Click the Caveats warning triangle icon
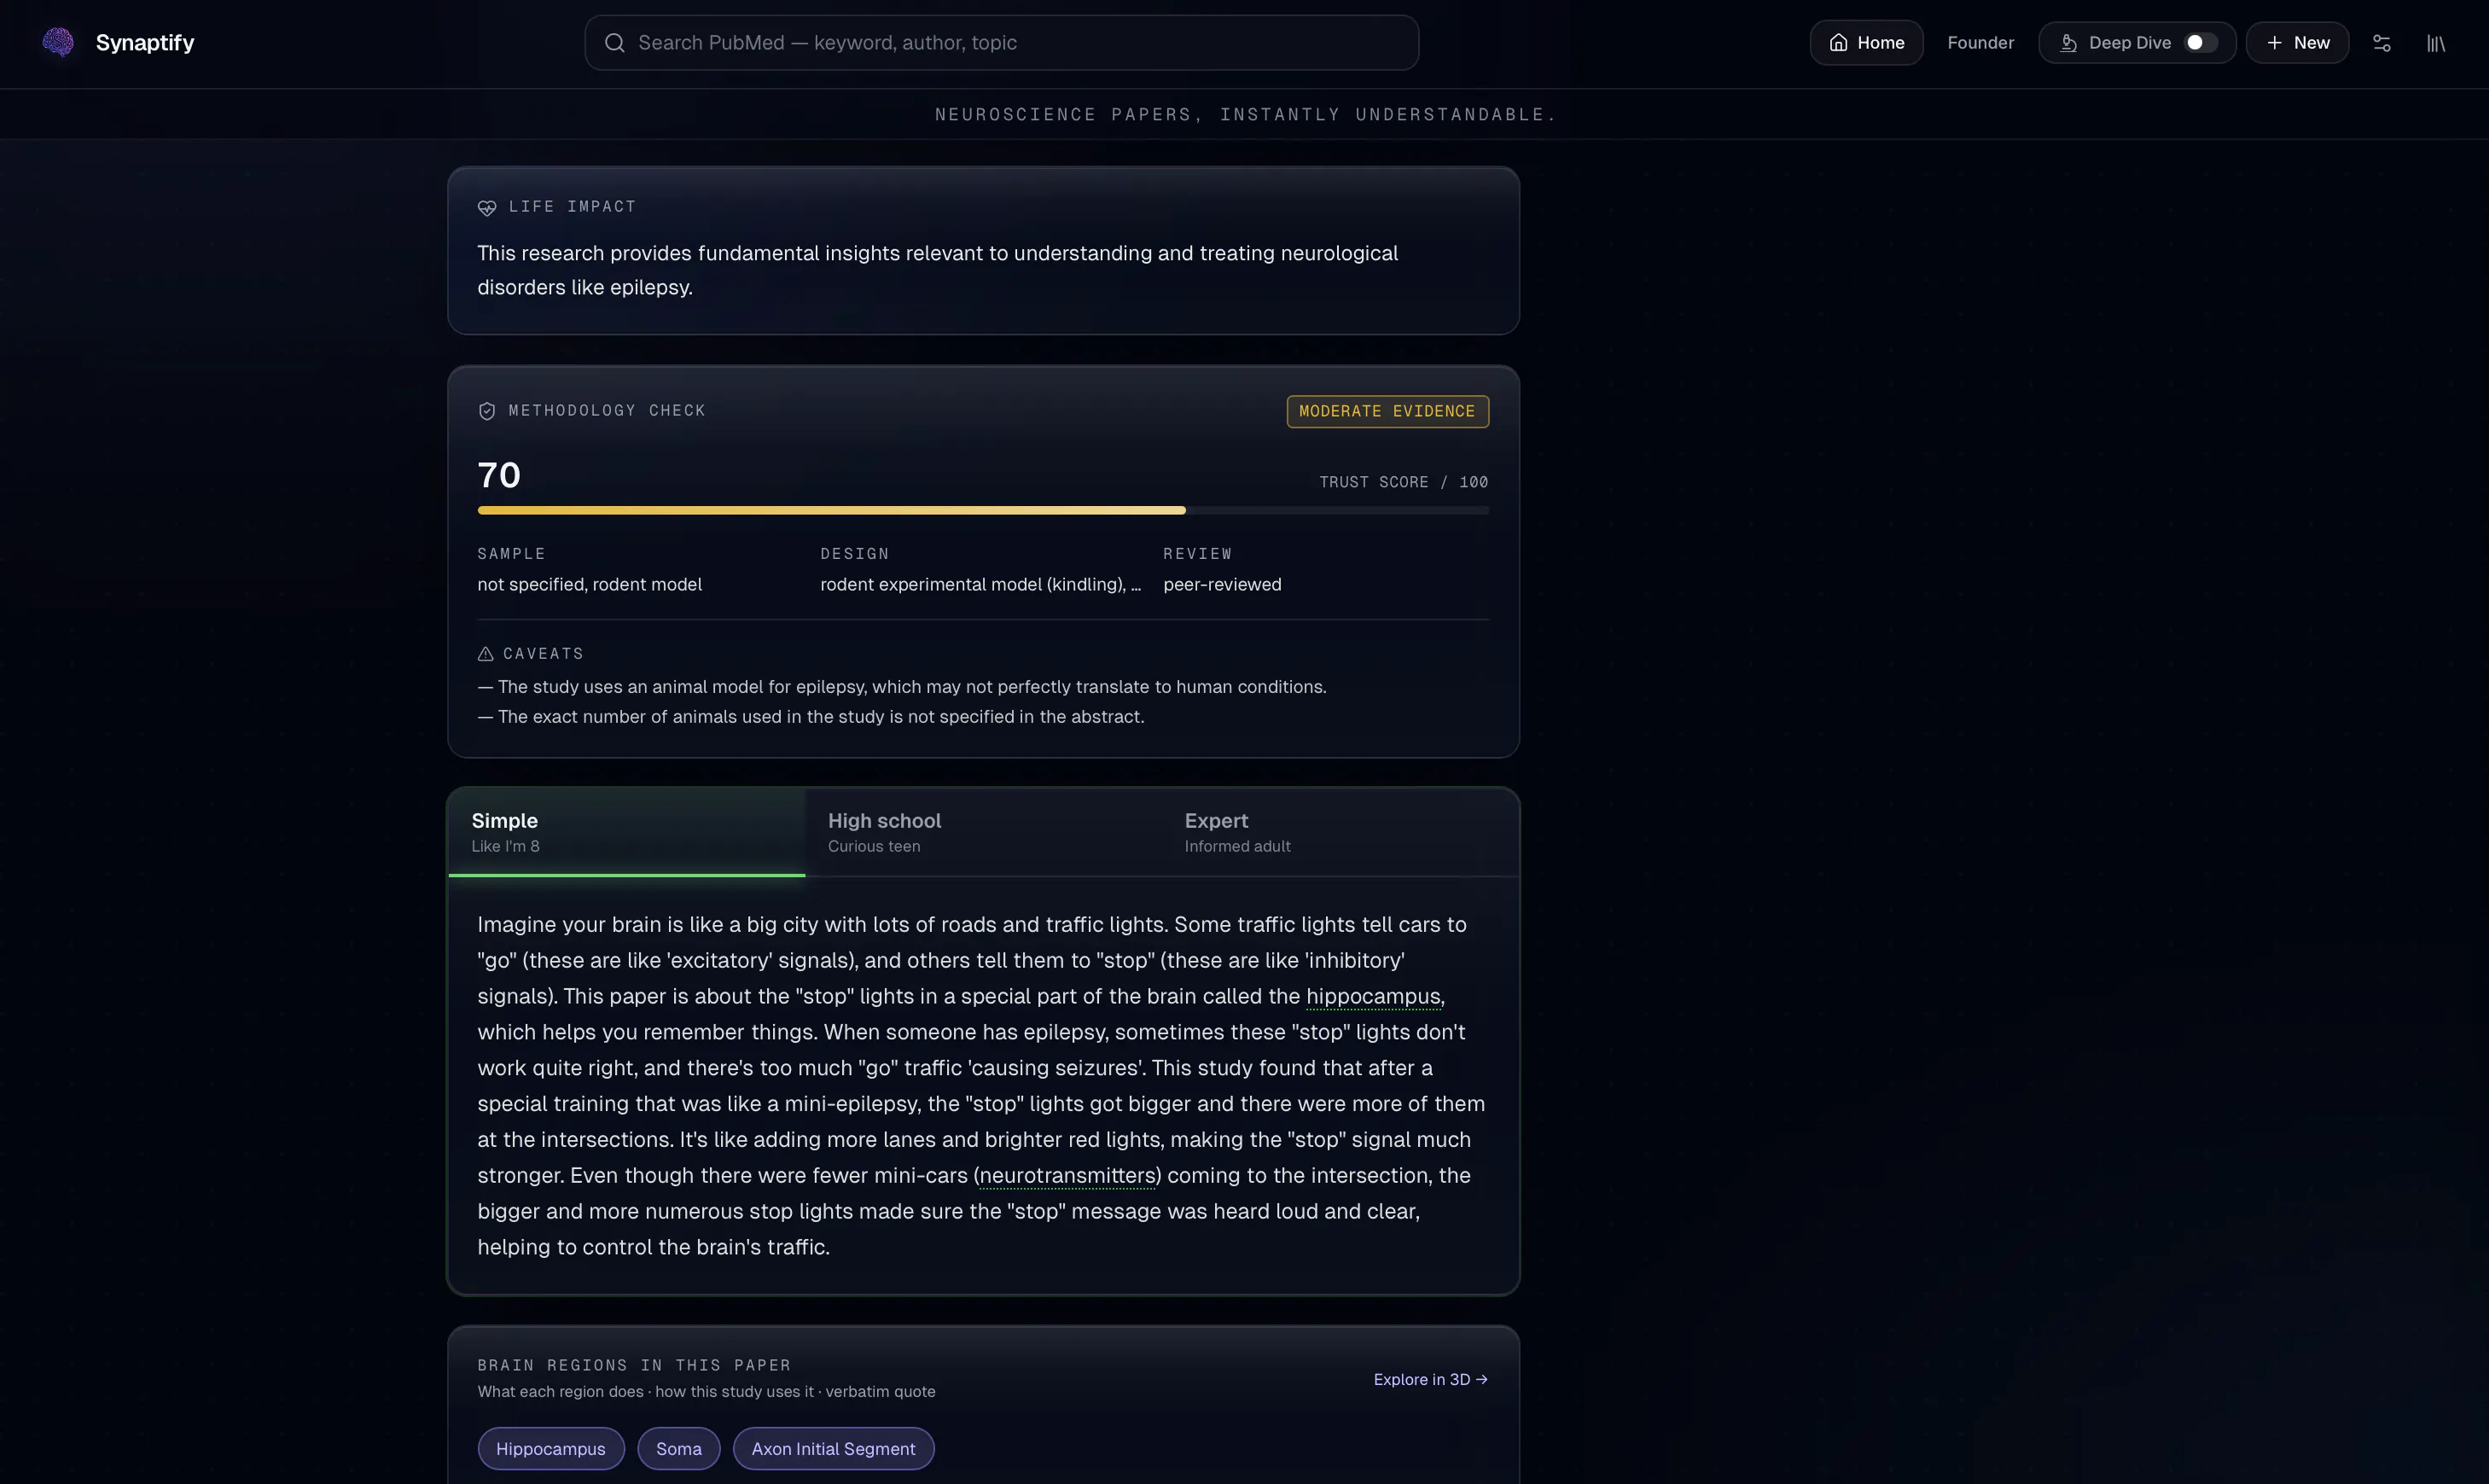Image resolution: width=2489 pixels, height=1484 pixels. click(486, 654)
